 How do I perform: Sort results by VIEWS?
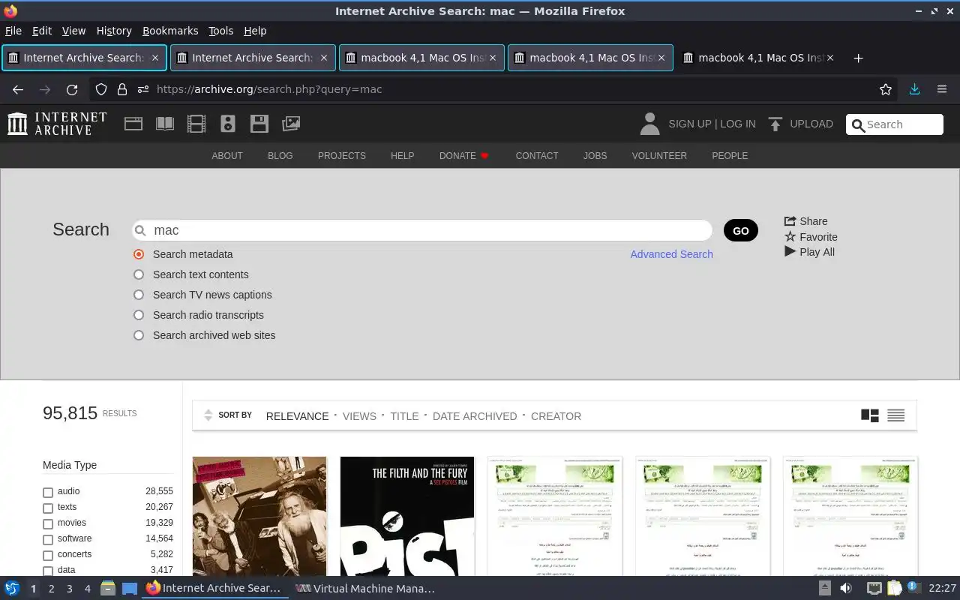(x=359, y=416)
